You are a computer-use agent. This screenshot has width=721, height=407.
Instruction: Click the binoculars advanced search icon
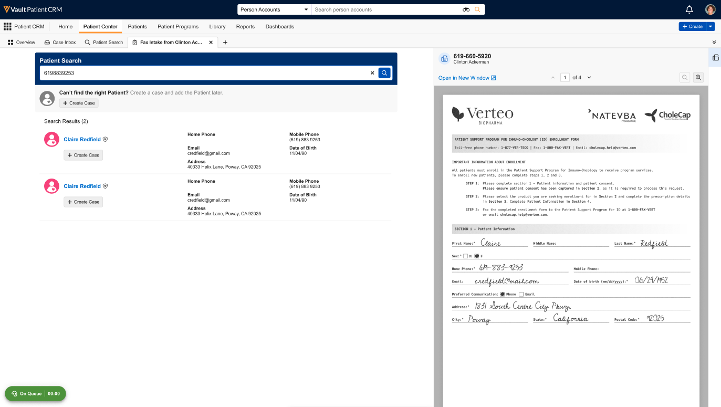coord(466,9)
